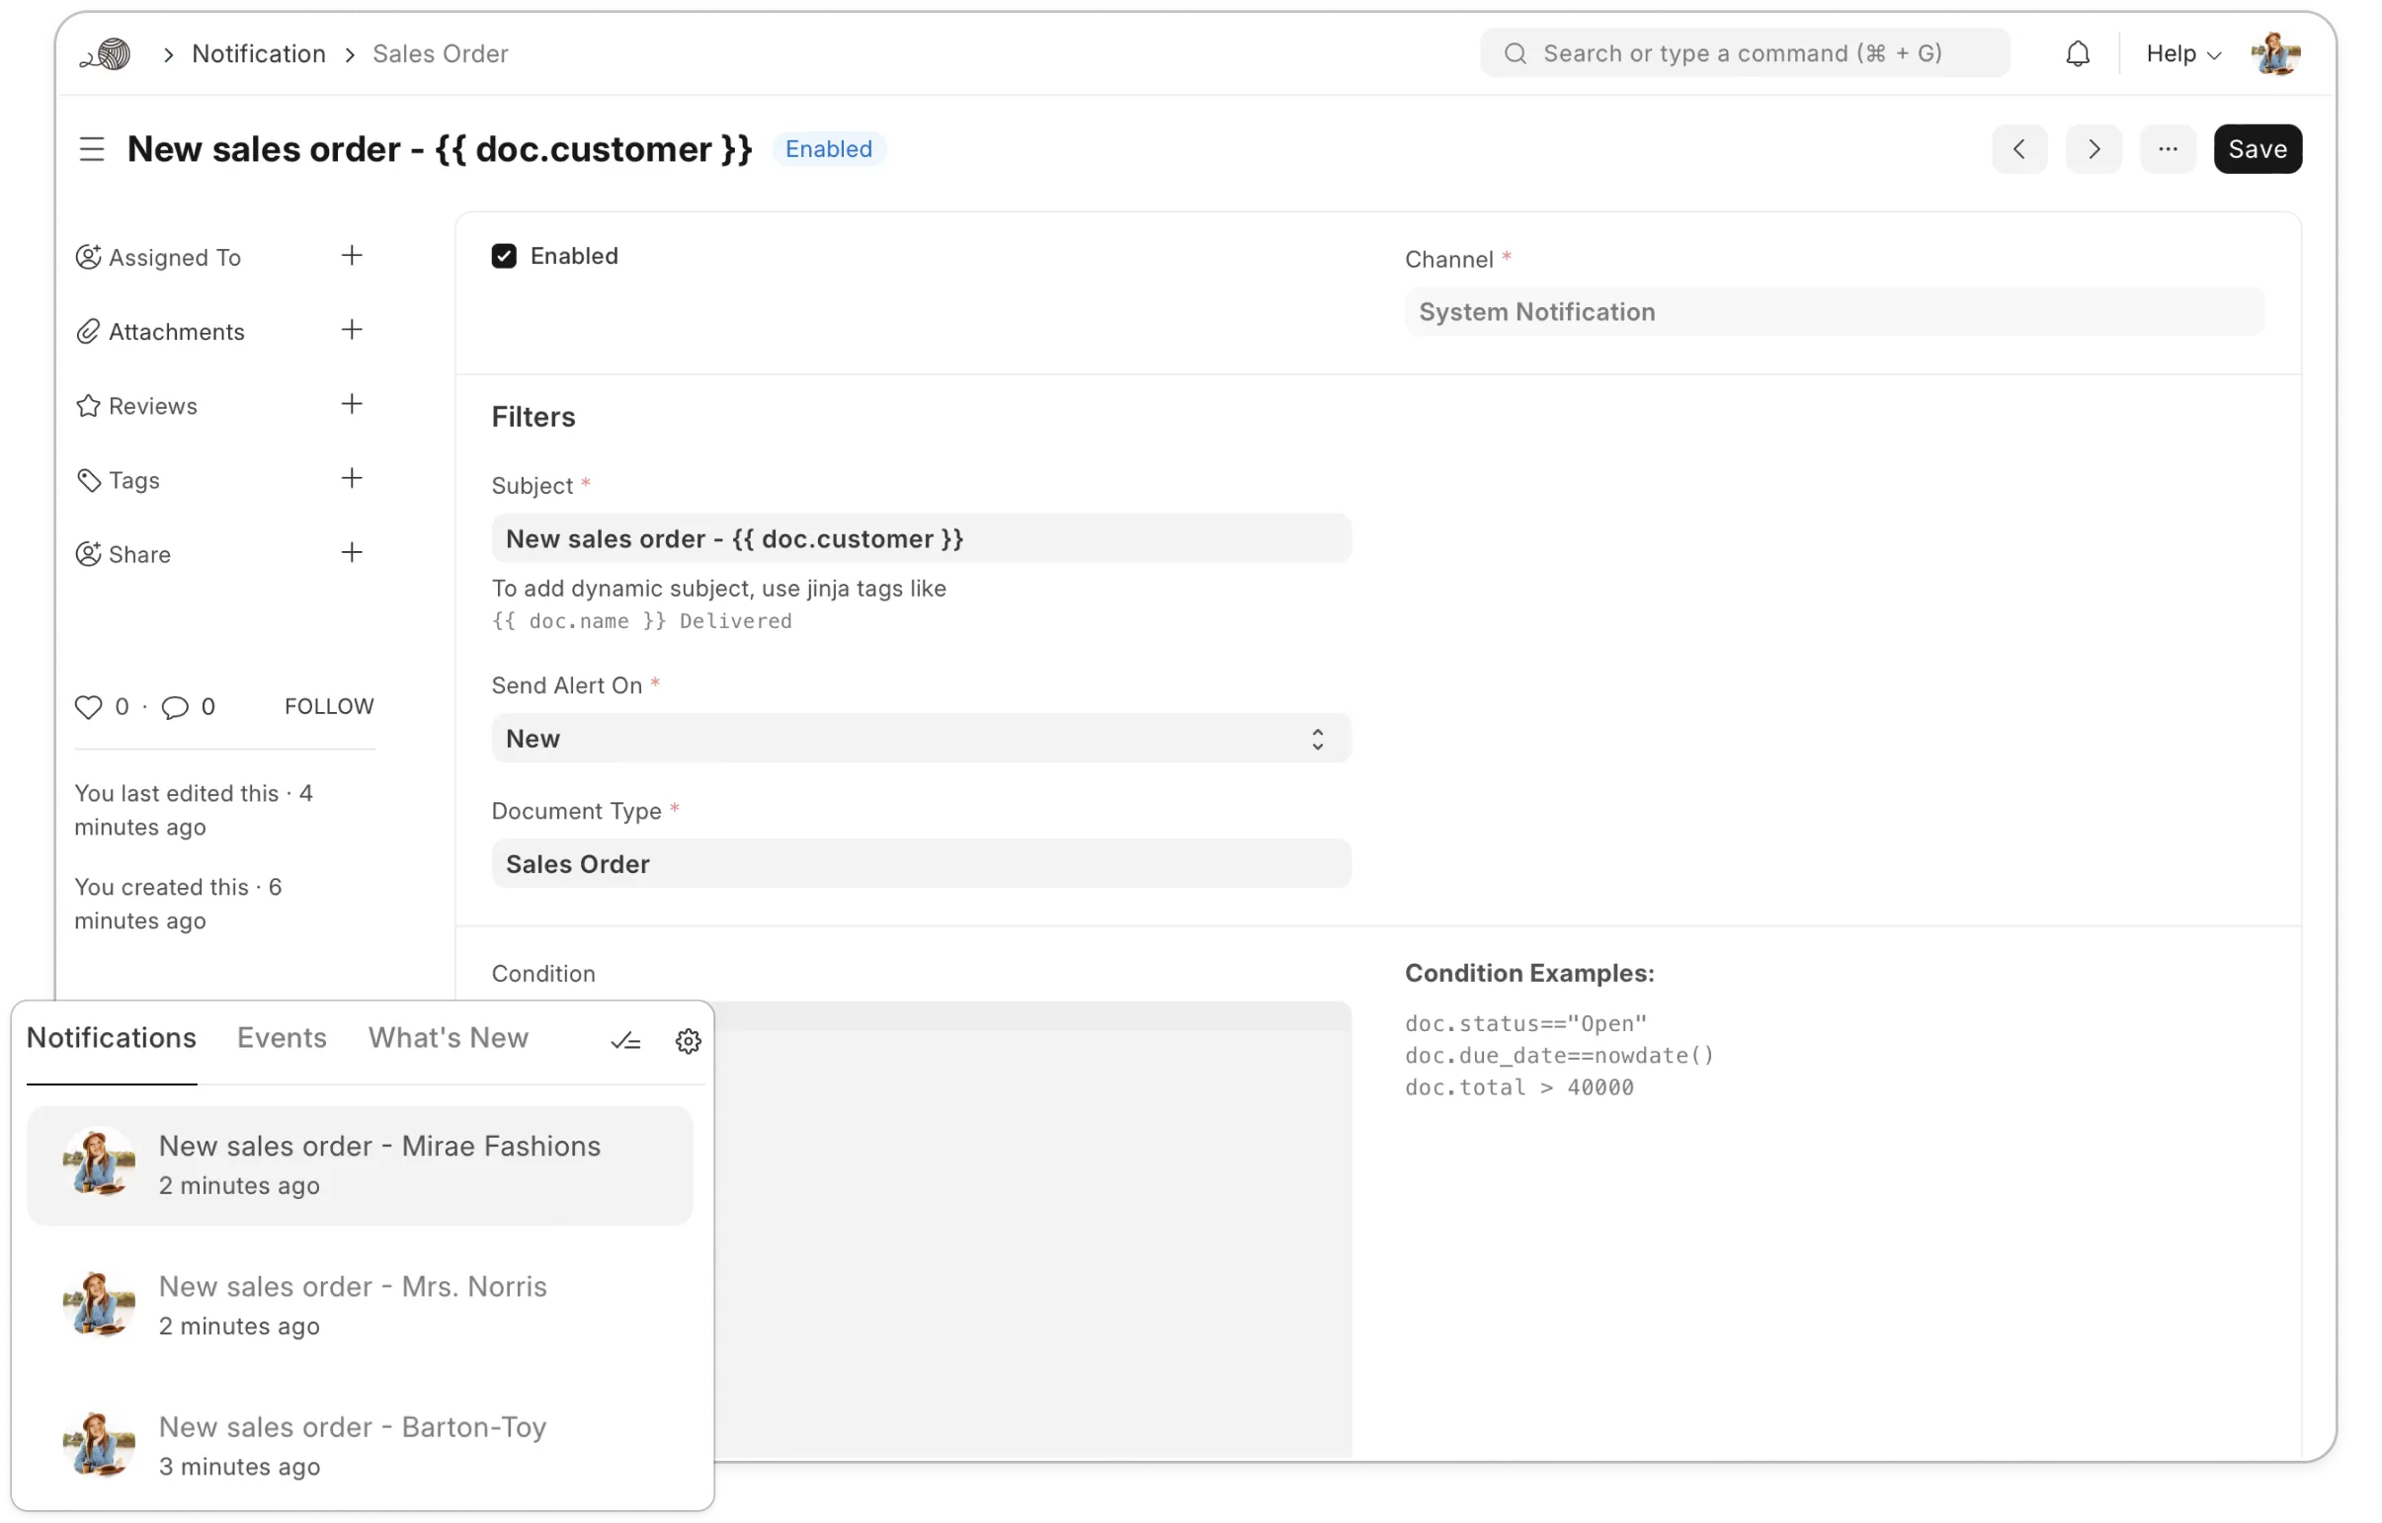
Task: Go to previous document arrow
Action: click(2019, 149)
